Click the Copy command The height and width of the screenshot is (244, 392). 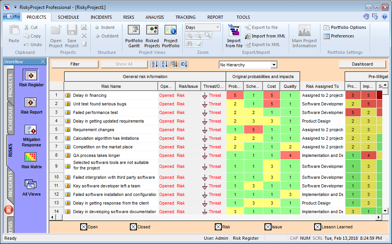tap(32, 36)
